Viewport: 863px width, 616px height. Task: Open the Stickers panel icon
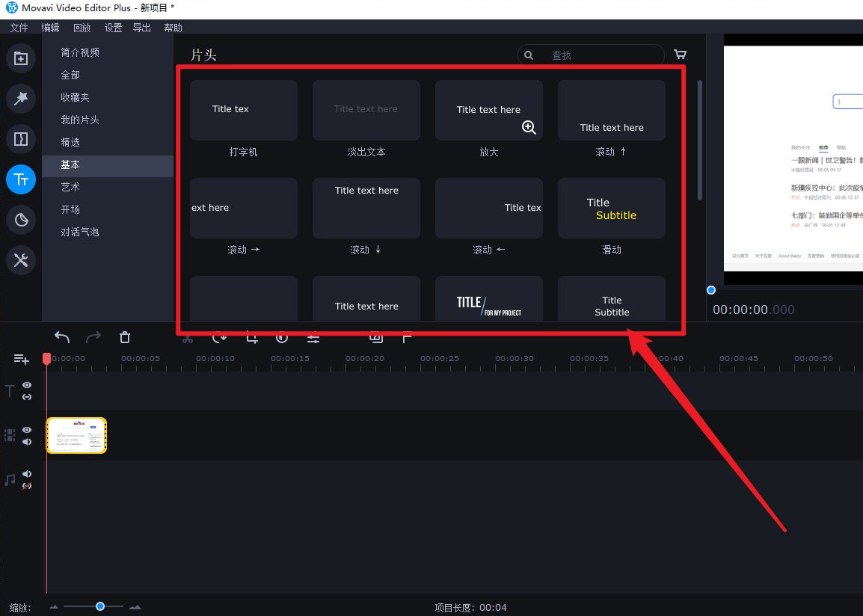(x=21, y=220)
